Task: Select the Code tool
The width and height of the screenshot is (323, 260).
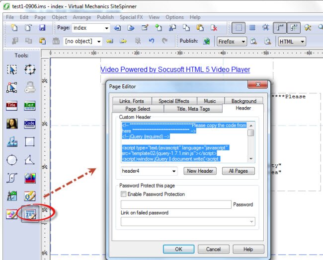Action: (30, 124)
